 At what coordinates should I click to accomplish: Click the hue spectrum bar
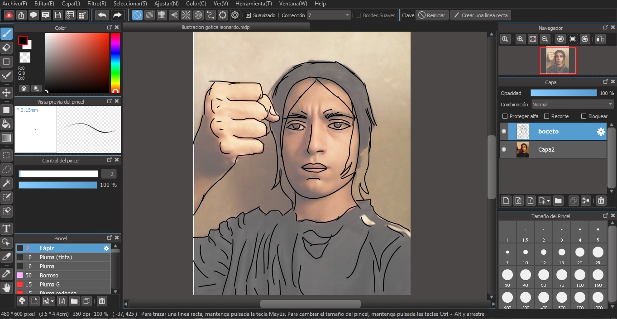(x=115, y=63)
